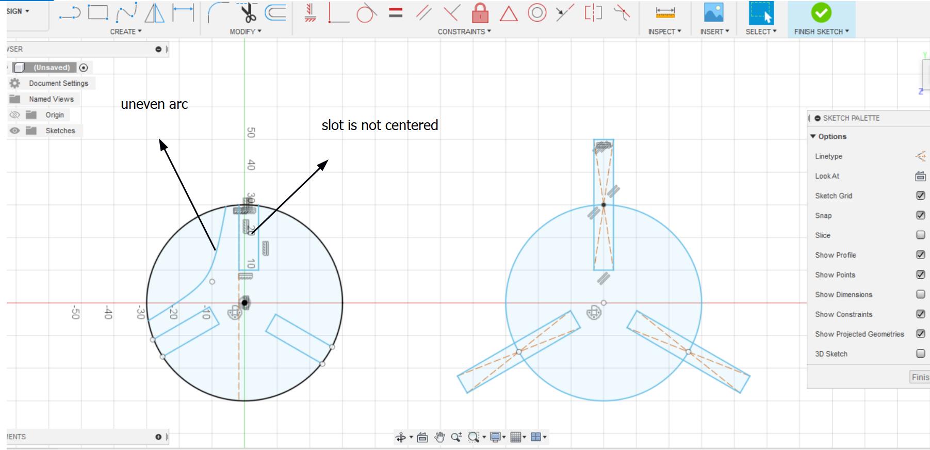Apply the Fix/Unfix lock constraint
Viewport: 930px width, 450px height.
click(x=480, y=13)
